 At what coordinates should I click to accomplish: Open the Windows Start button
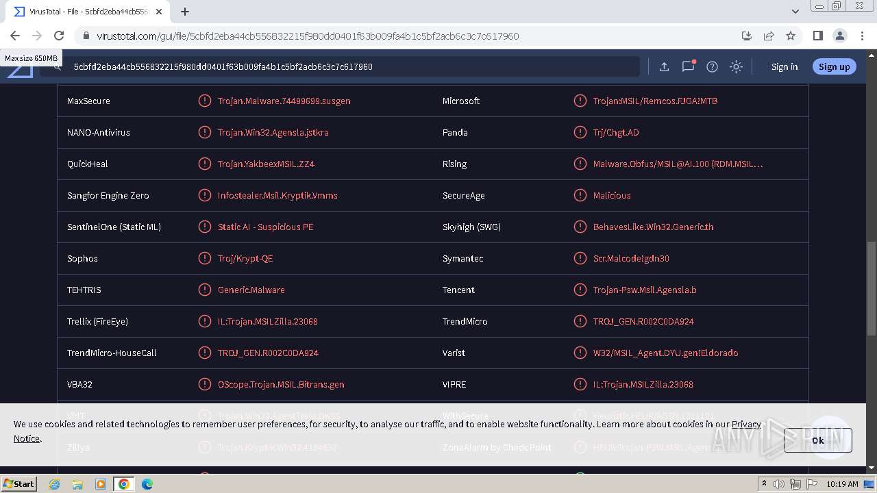click(x=19, y=483)
